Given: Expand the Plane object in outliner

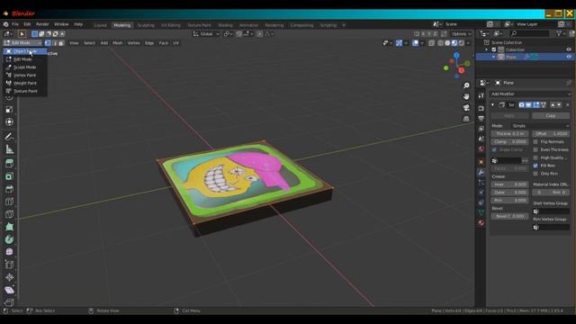Looking at the screenshot, I should tap(493, 57).
